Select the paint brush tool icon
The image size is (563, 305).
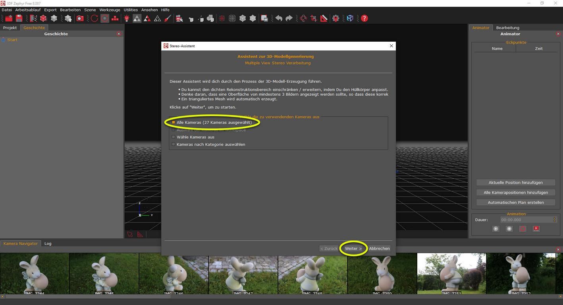click(x=168, y=18)
